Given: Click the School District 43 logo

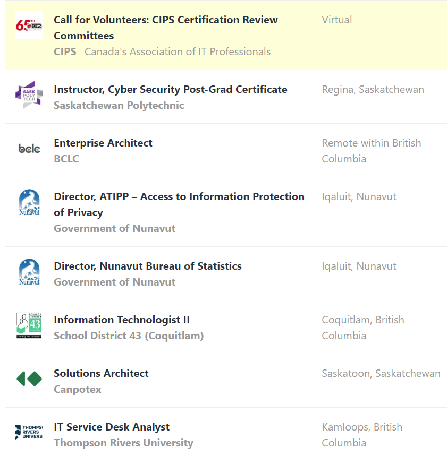Looking at the screenshot, I should point(29,325).
